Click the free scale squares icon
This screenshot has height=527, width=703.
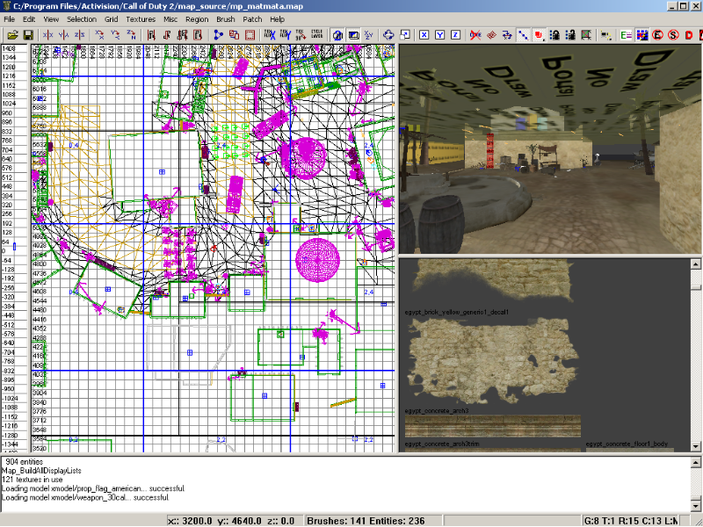click(x=405, y=35)
